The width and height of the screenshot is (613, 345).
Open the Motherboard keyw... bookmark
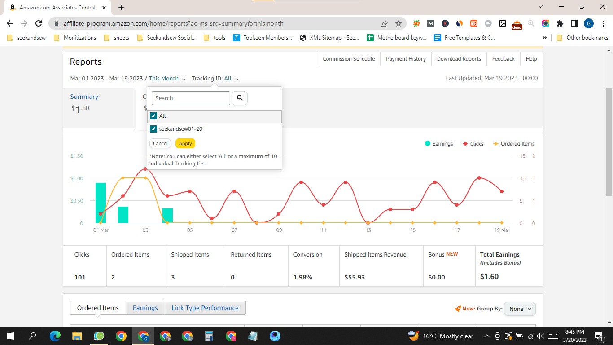point(397,38)
